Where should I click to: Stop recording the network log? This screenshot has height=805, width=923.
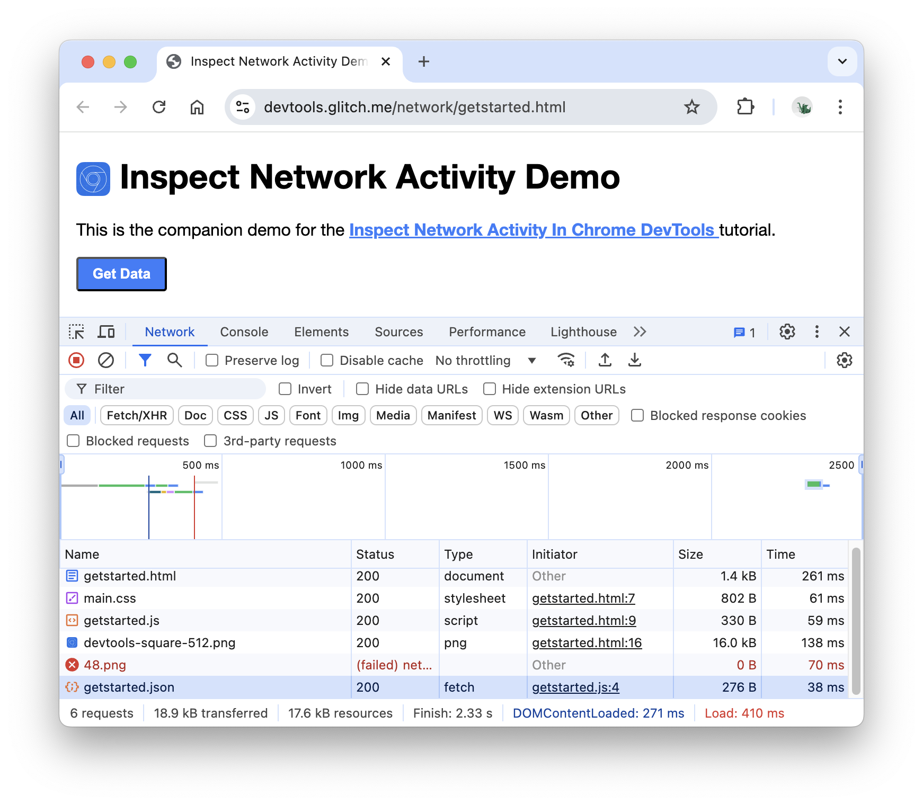(76, 360)
